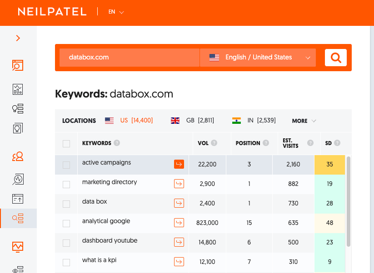Screen dimensions: 374x273
Task: Click the keywords table vertical scrollbar
Action: pyautogui.click(x=349, y=201)
